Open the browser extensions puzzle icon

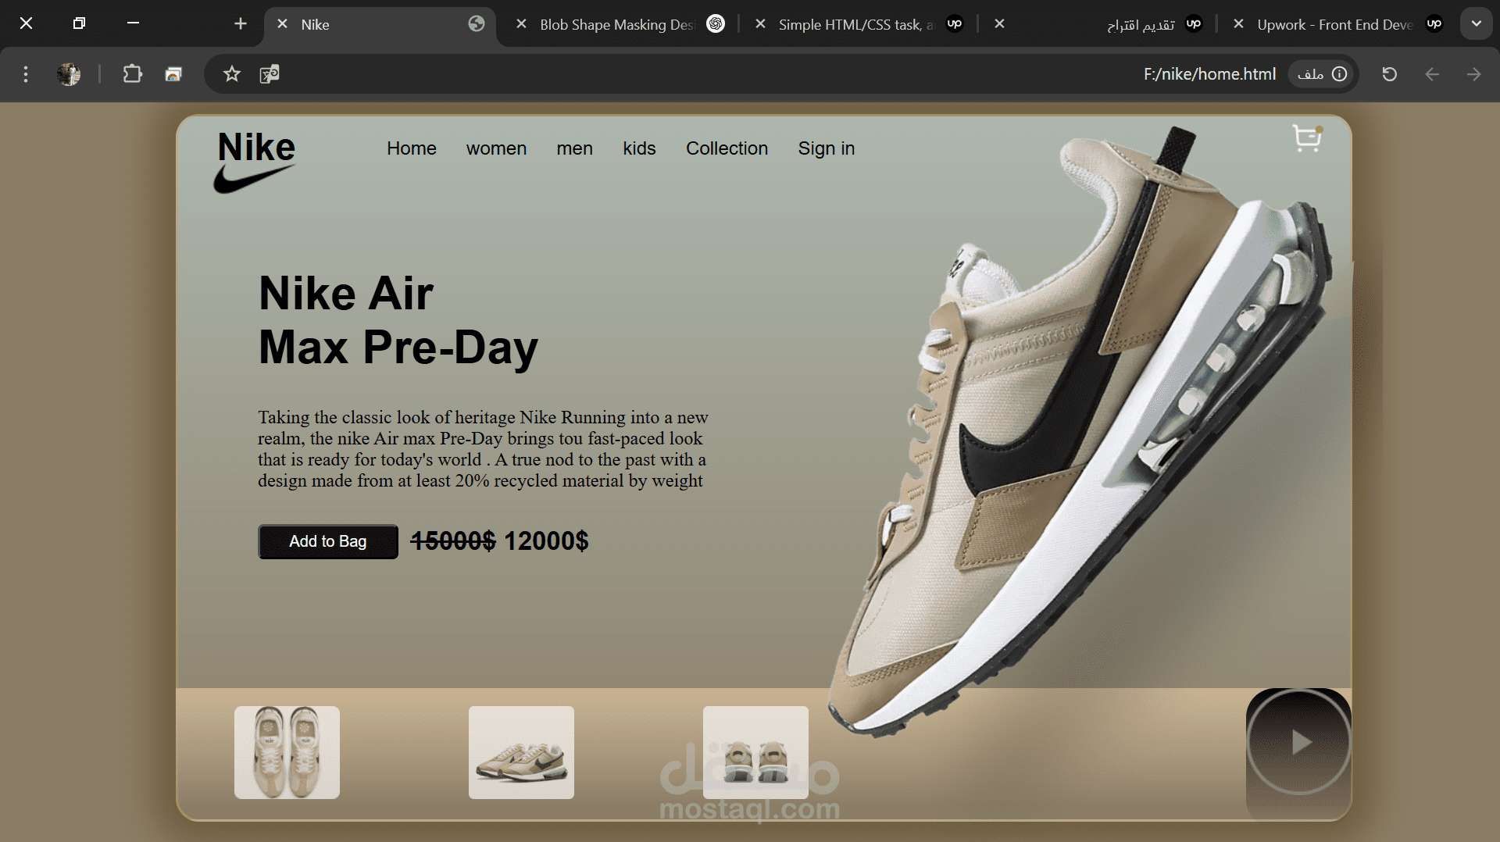(133, 74)
